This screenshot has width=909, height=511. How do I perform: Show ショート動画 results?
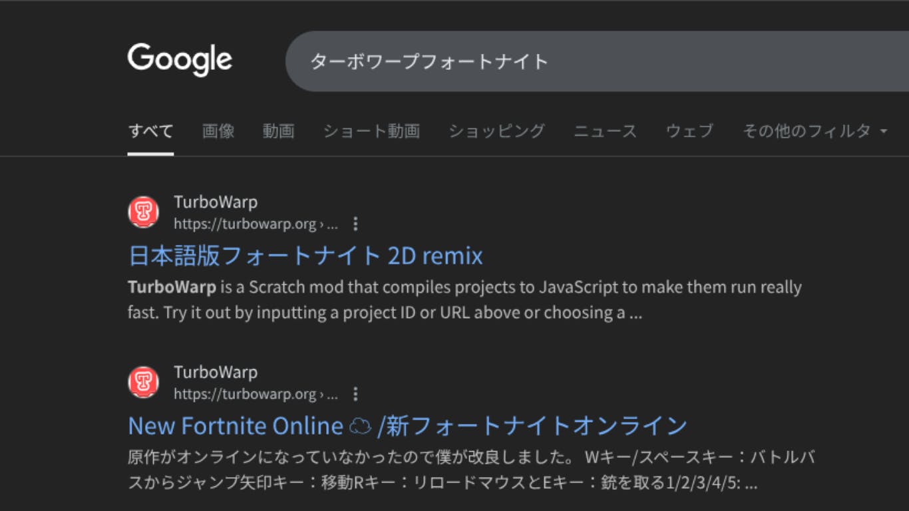pos(371,131)
